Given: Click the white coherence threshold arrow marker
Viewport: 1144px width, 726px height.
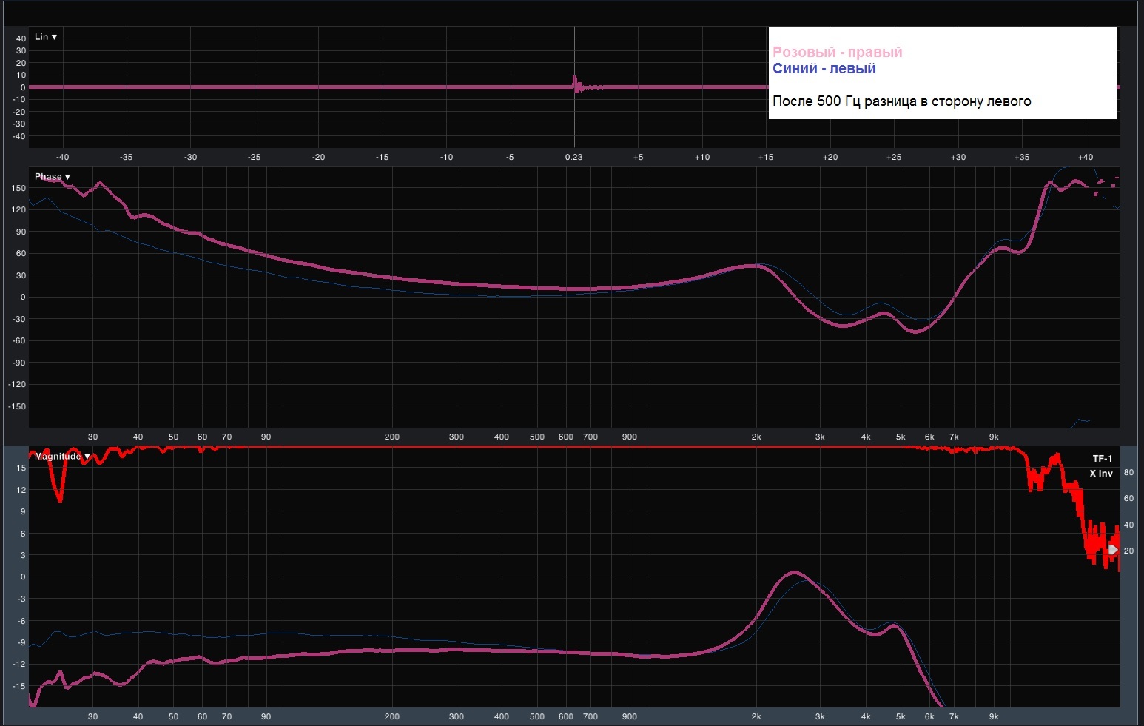Looking at the screenshot, I should [1113, 550].
